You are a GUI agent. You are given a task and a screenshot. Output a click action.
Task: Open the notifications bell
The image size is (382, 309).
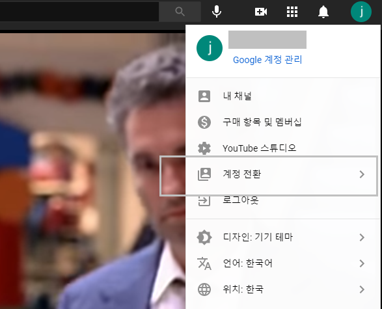pyautogui.click(x=323, y=12)
